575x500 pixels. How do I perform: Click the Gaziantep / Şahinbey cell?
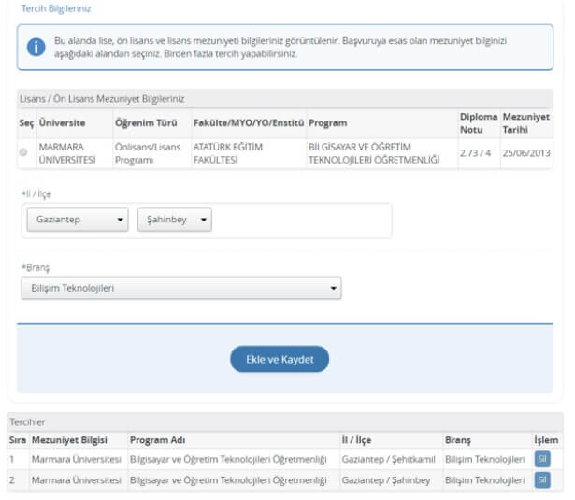386,480
